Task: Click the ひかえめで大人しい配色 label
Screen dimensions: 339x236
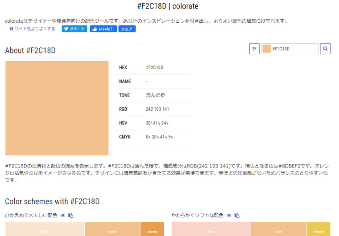Action: (x=31, y=215)
